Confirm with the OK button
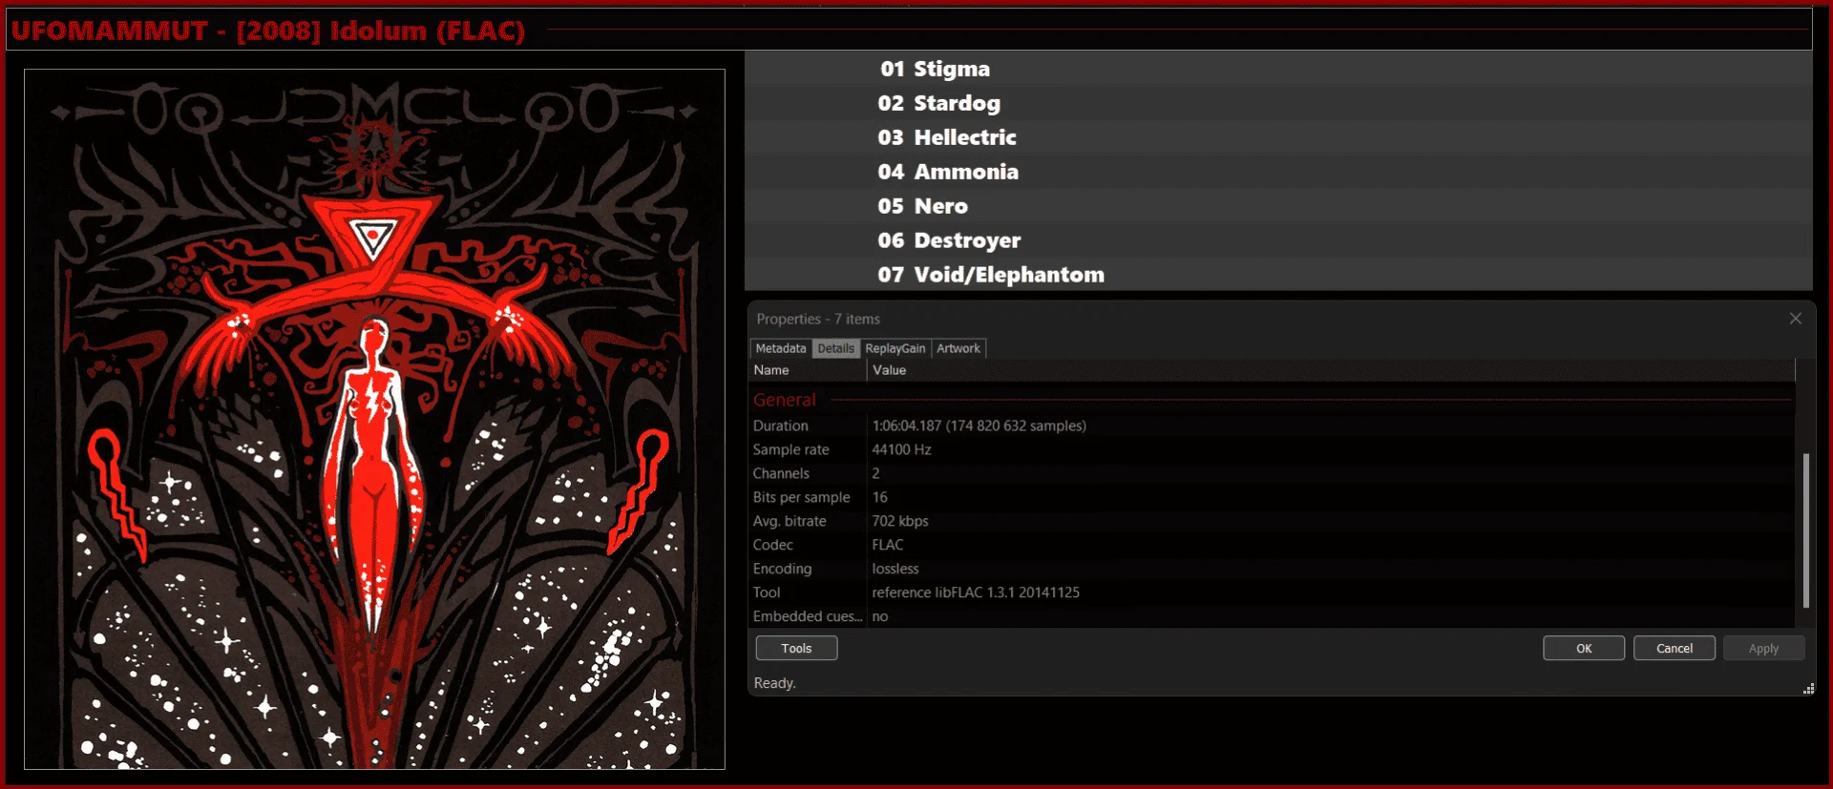Viewport: 1833px width, 789px height. pyautogui.click(x=1584, y=648)
